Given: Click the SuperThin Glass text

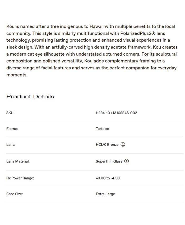Looking at the screenshot, I should pyautogui.click(x=109, y=161).
